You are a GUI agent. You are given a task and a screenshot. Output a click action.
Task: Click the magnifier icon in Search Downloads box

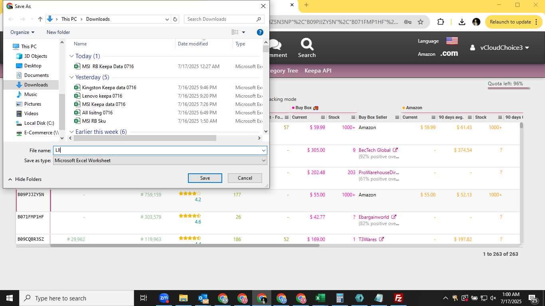[x=259, y=19]
